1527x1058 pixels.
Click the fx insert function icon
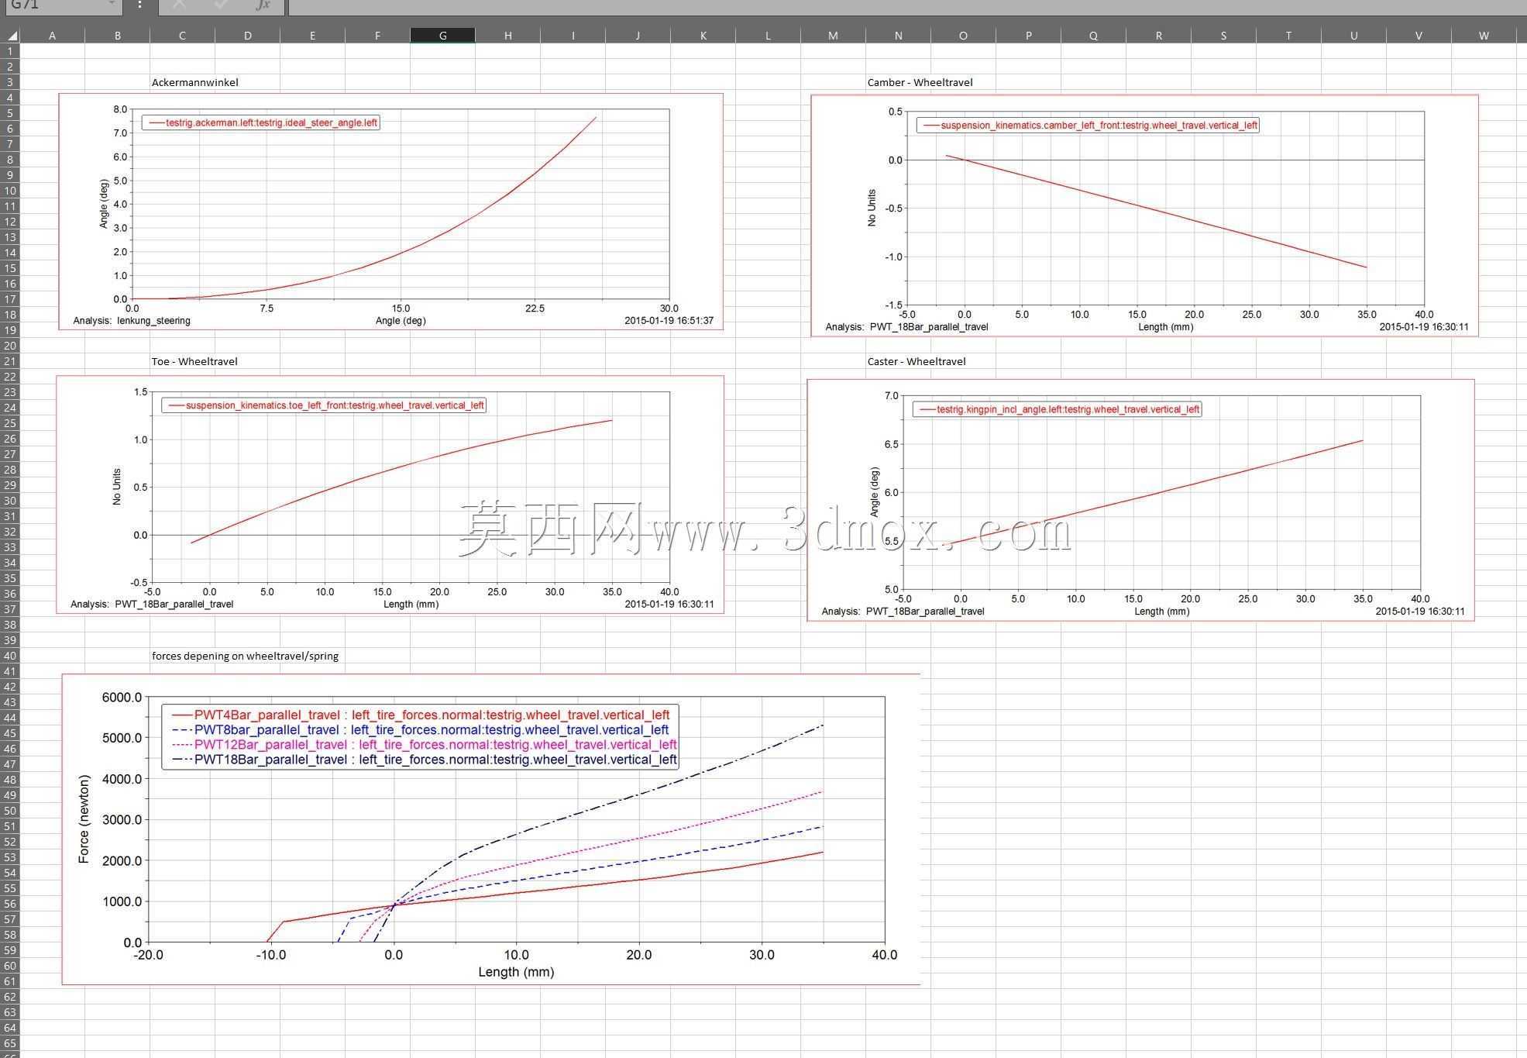(x=263, y=5)
